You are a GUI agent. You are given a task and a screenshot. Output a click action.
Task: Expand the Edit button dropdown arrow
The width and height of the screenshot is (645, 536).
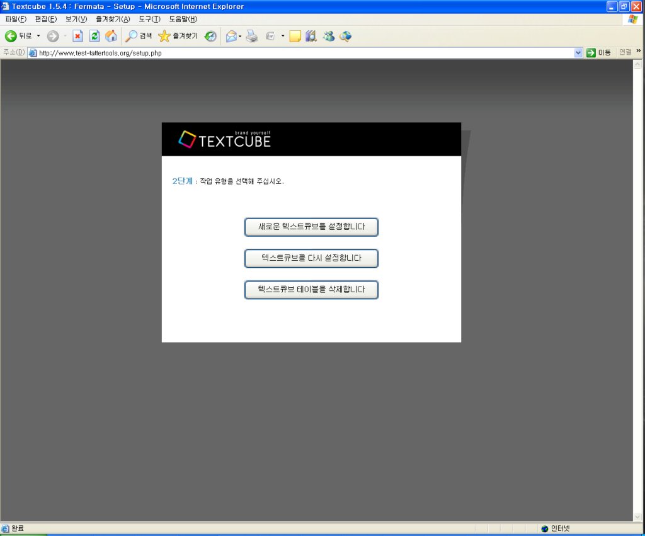coord(283,36)
